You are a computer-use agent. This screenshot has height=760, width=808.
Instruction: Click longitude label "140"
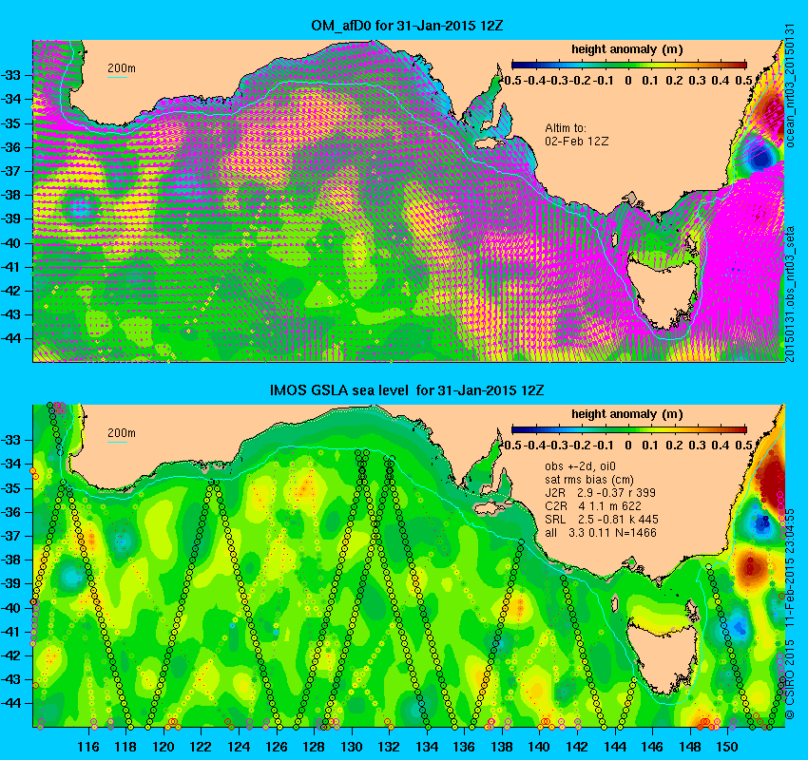pyautogui.click(x=539, y=747)
